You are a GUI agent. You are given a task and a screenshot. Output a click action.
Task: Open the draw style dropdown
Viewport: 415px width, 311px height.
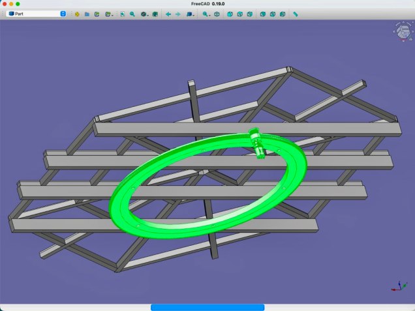coord(144,14)
